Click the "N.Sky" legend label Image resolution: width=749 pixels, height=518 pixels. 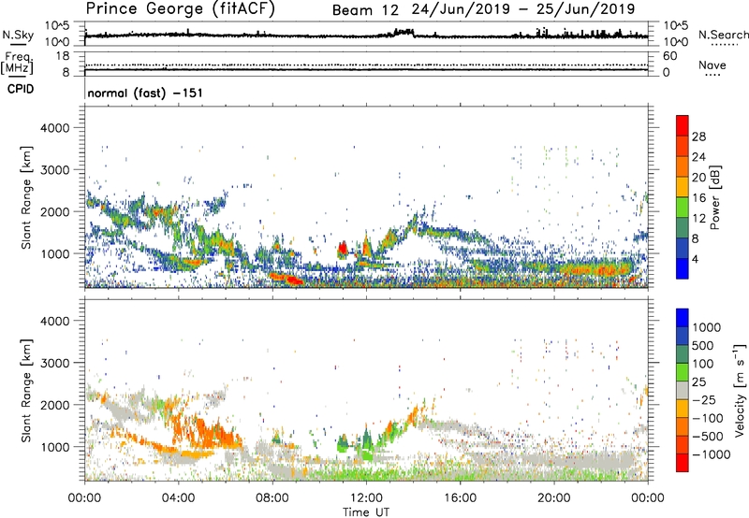click(18, 36)
